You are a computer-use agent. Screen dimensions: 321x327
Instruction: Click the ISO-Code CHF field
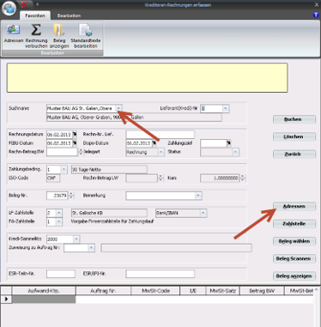[53, 178]
